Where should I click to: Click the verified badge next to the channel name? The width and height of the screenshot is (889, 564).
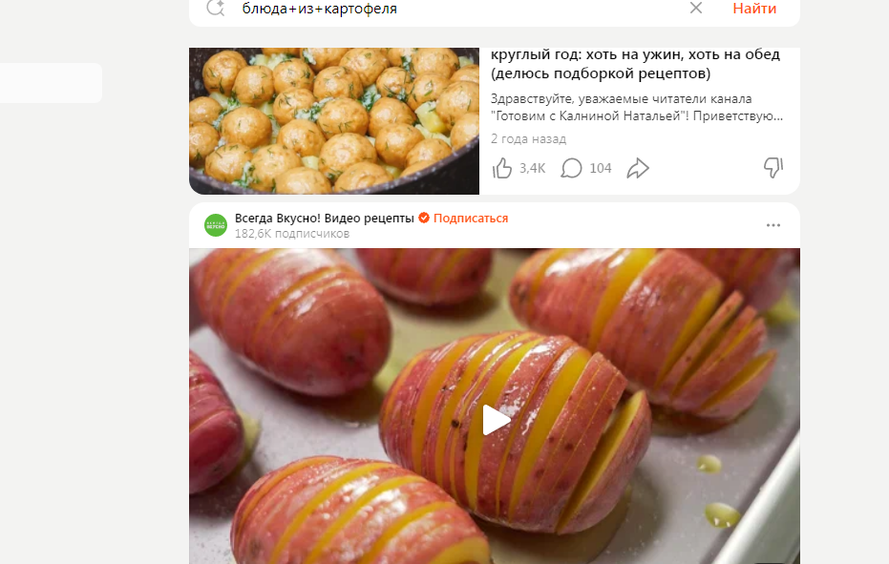click(x=424, y=218)
